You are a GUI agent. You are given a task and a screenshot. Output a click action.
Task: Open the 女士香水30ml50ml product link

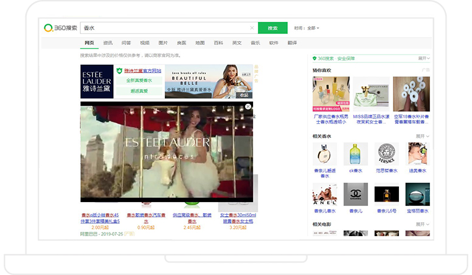pos(238,218)
